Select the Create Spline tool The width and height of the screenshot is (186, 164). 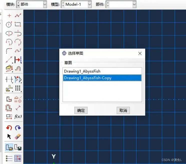pos(18,51)
